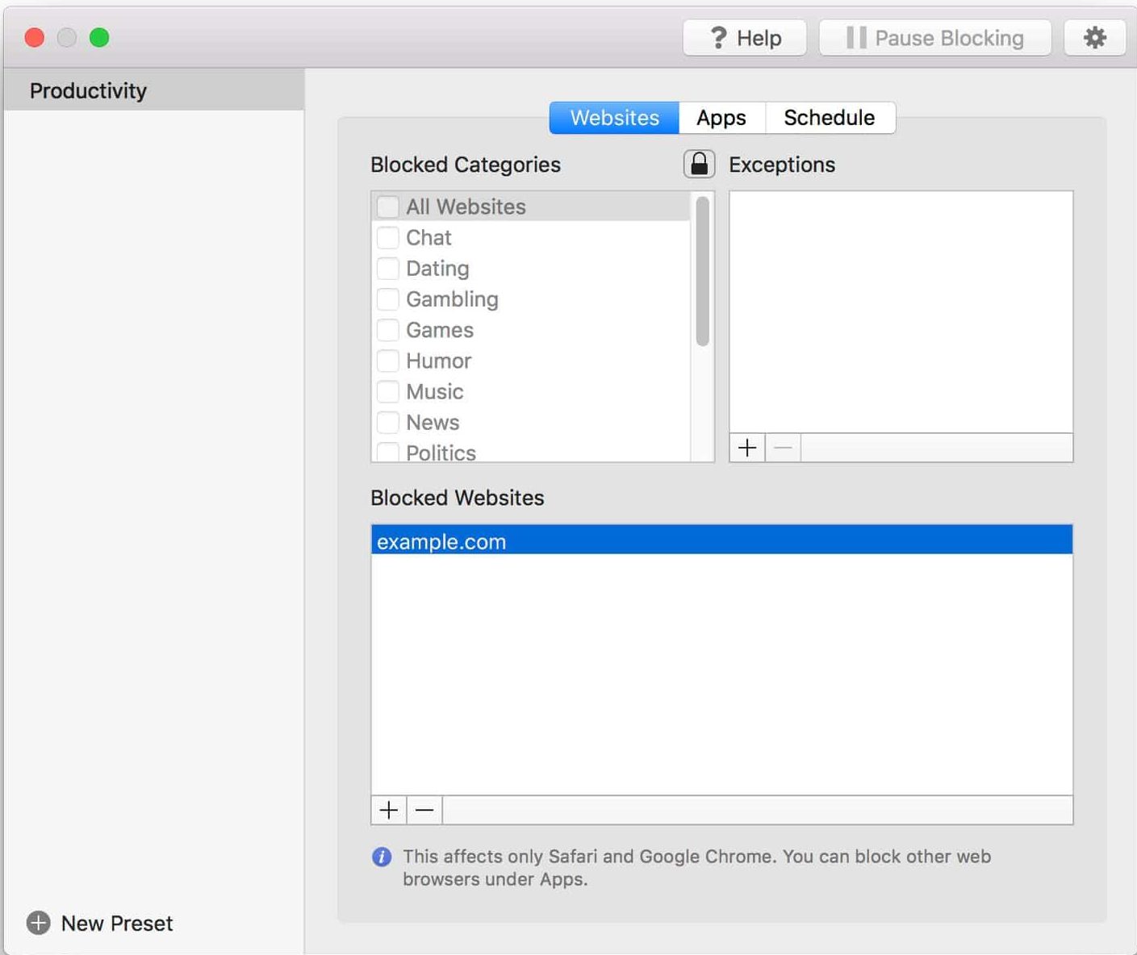Screen dimensions: 1137x955
Task: Enable the Humor category checkbox
Action: [x=388, y=361]
